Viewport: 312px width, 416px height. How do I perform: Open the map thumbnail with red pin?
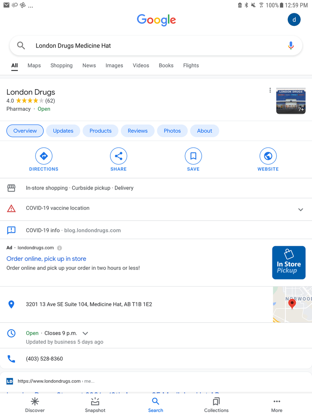pos(292,304)
